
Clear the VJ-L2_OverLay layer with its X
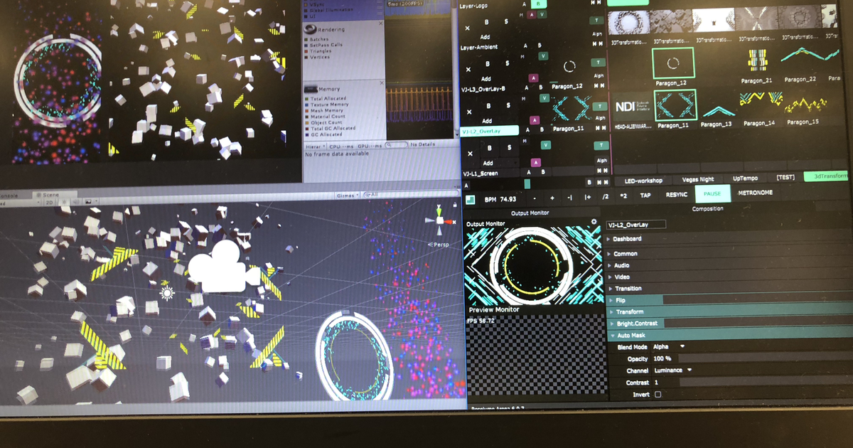(x=469, y=112)
